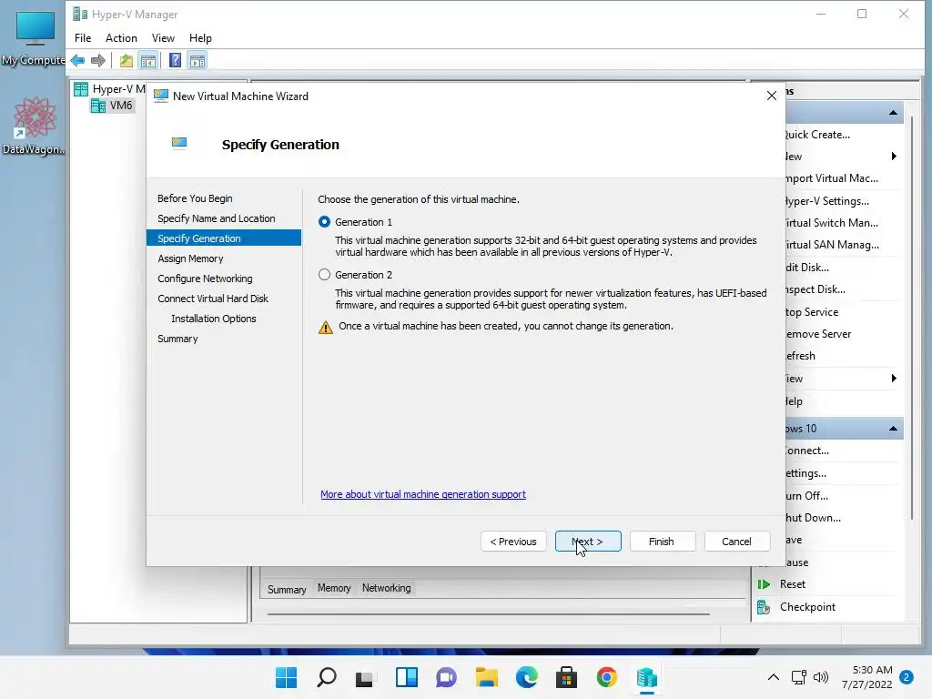Click the Finish button
Image resolution: width=932 pixels, height=699 pixels.
(x=662, y=542)
